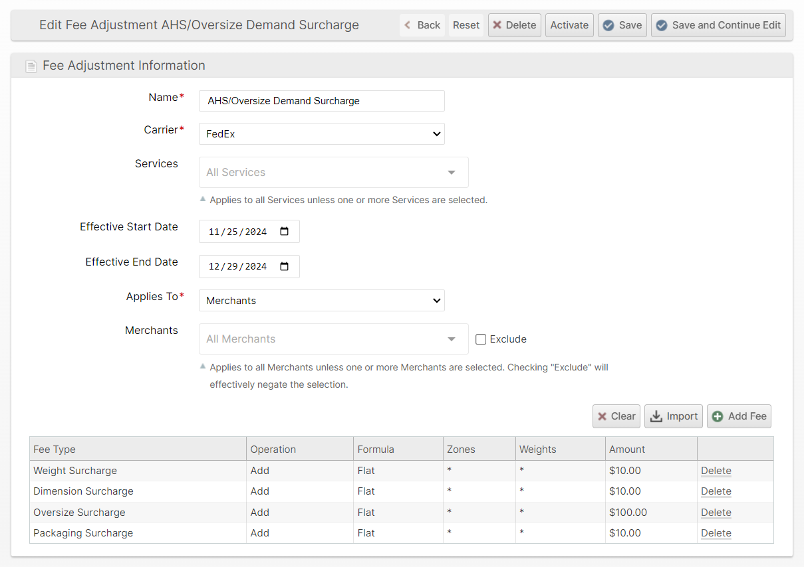Click the Back arrow button
This screenshot has height=567, width=804.
[x=422, y=25]
